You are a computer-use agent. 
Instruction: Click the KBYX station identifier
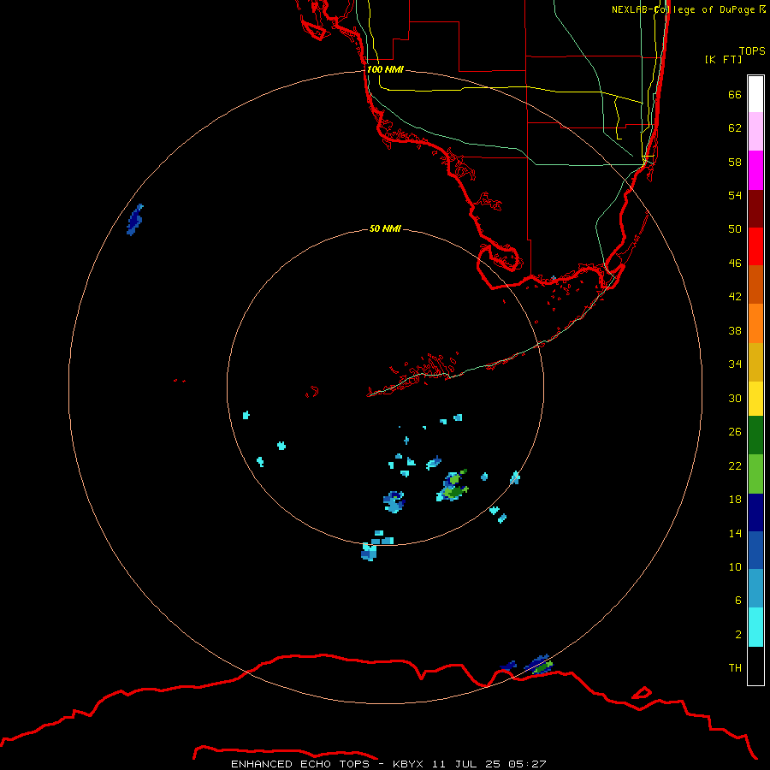coord(407,764)
